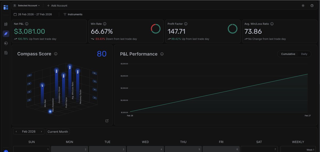Select calendar day 4 under WED
This screenshot has width=320, height=152.
tap(145, 149)
